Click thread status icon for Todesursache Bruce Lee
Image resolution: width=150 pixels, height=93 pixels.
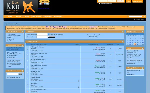click(x=28, y=55)
